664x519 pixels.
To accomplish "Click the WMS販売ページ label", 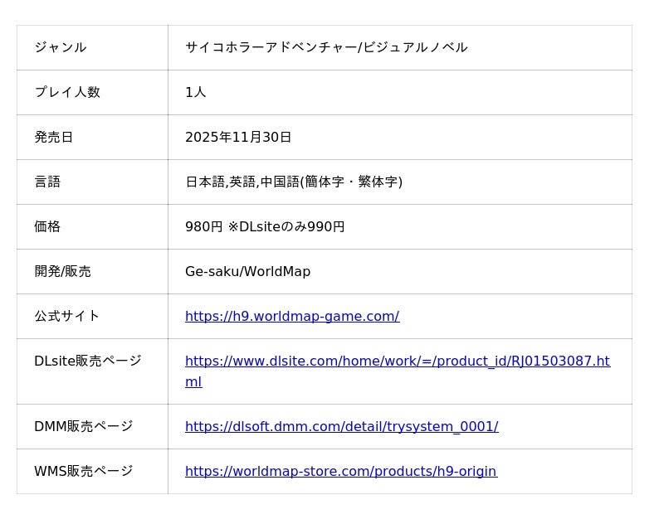I will tap(83, 471).
